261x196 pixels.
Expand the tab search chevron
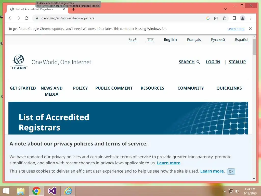(x=226, y=9)
